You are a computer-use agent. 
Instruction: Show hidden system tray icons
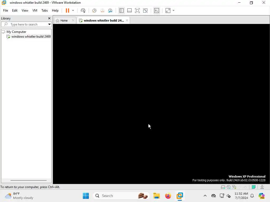(205, 196)
